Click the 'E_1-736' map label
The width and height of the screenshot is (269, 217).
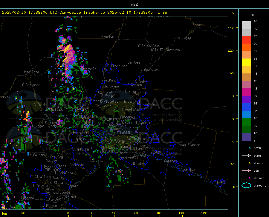pos(185,39)
